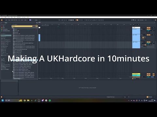Toggle the metronome button

(x=22, y=20)
